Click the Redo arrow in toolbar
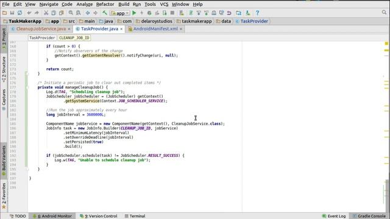The width and height of the screenshot is (390, 219). click(x=37, y=13)
